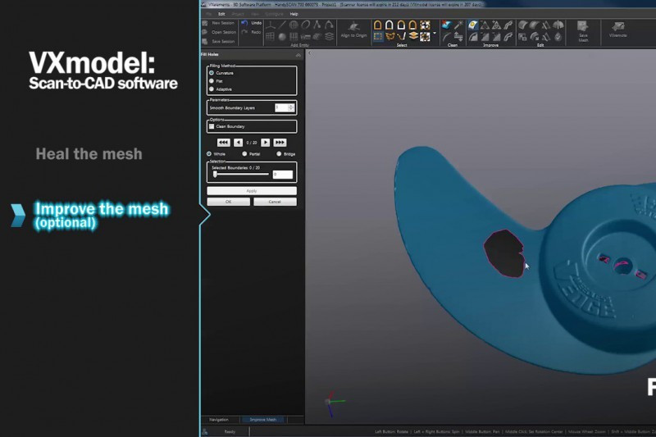The image size is (656, 437).
Task: Add a globe-shaped sphere entity
Action: click(294, 25)
